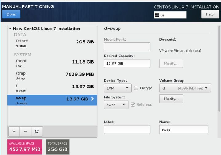Click the VMware Virtual disk (sda) text

pyautogui.click(x=180, y=51)
